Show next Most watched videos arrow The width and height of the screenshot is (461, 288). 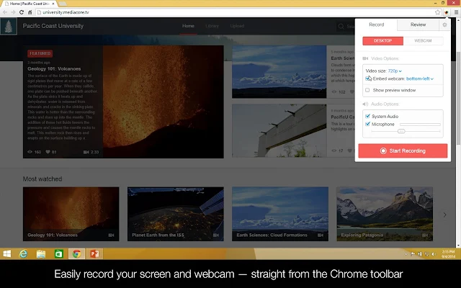444,215
